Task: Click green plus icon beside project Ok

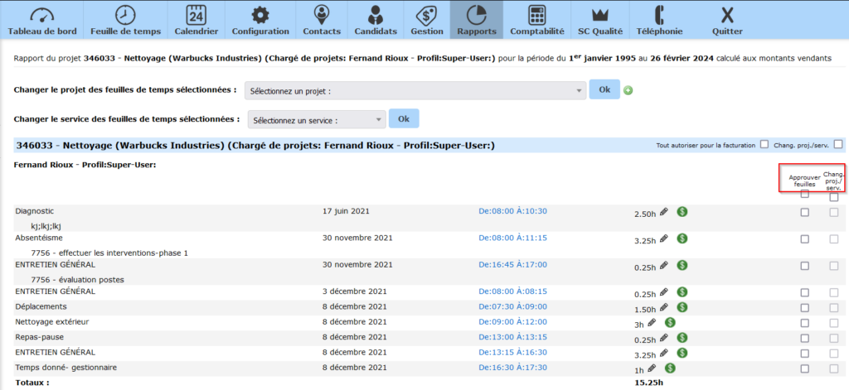Action: pyautogui.click(x=628, y=90)
